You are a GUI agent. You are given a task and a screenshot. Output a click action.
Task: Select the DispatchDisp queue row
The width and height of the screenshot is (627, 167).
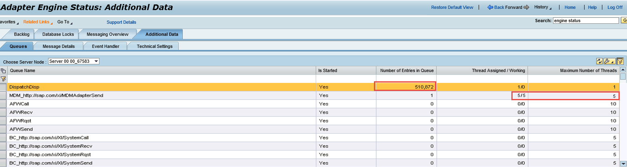(309, 87)
